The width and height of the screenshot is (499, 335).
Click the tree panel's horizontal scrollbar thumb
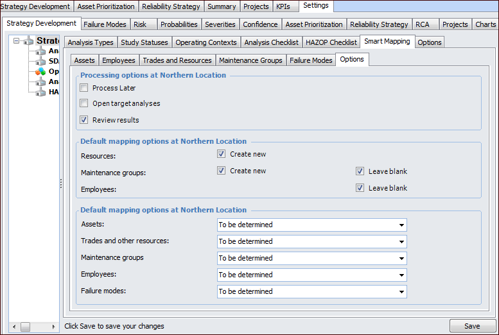coord(26,327)
